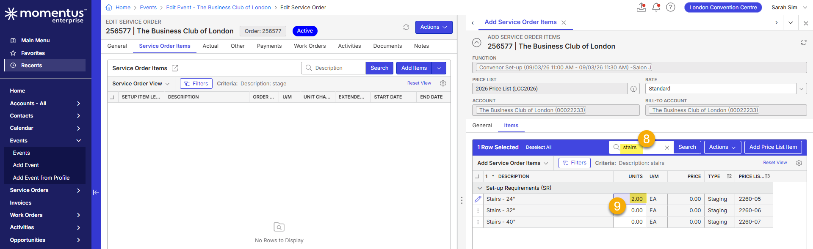Go forward with right chevron in side panel
Image resolution: width=813 pixels, height=249 pixels.
pos(776,23)
